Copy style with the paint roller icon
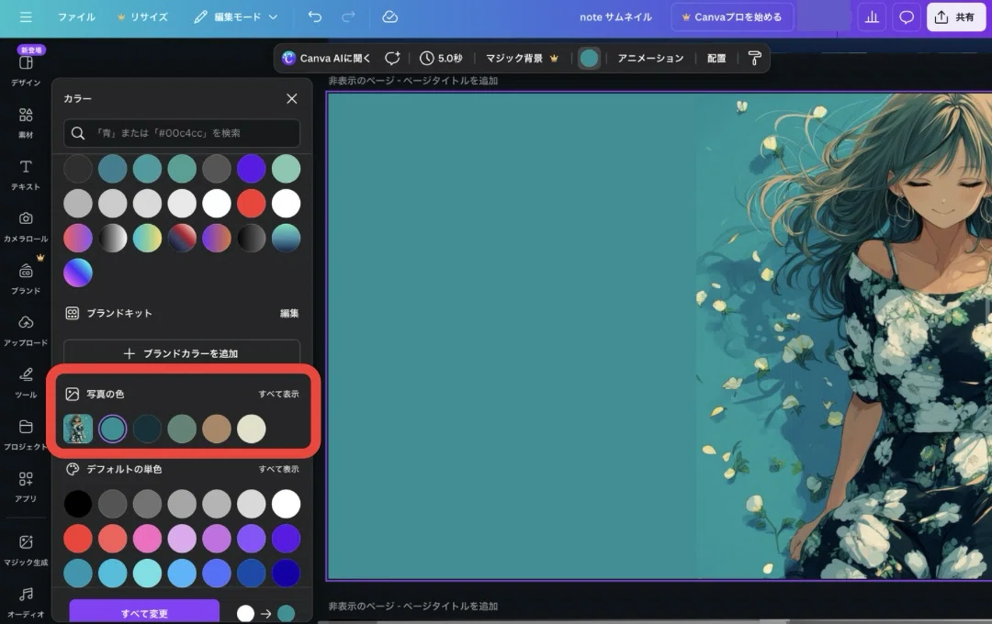The height and width of the screenshot is (624, 992). [x=754, y=58]
